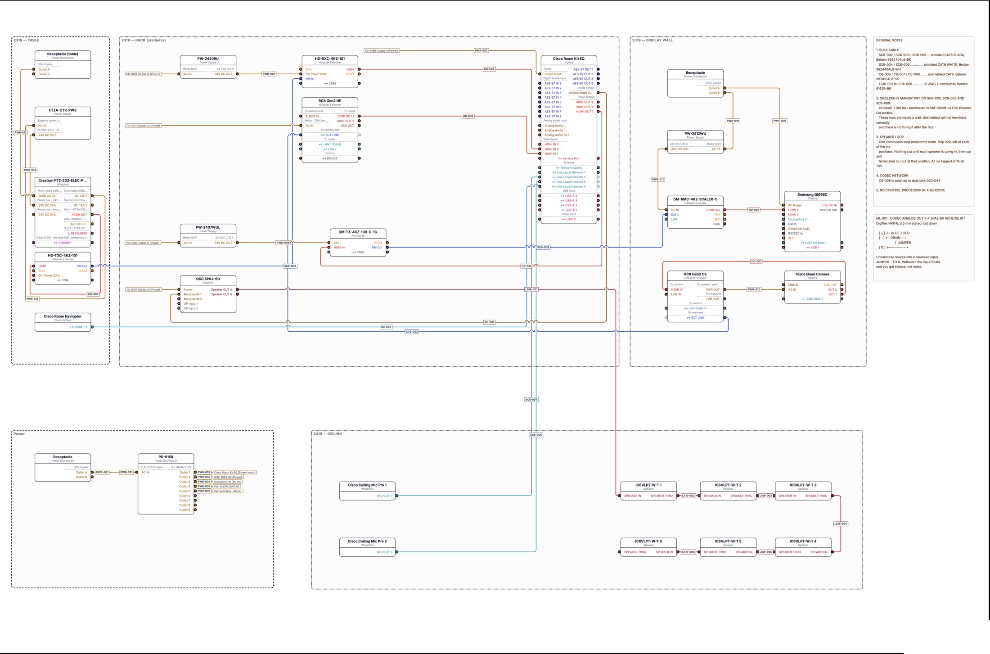
Task: Click the LS16-004 speaker cable tag
Action: [841, 524]
